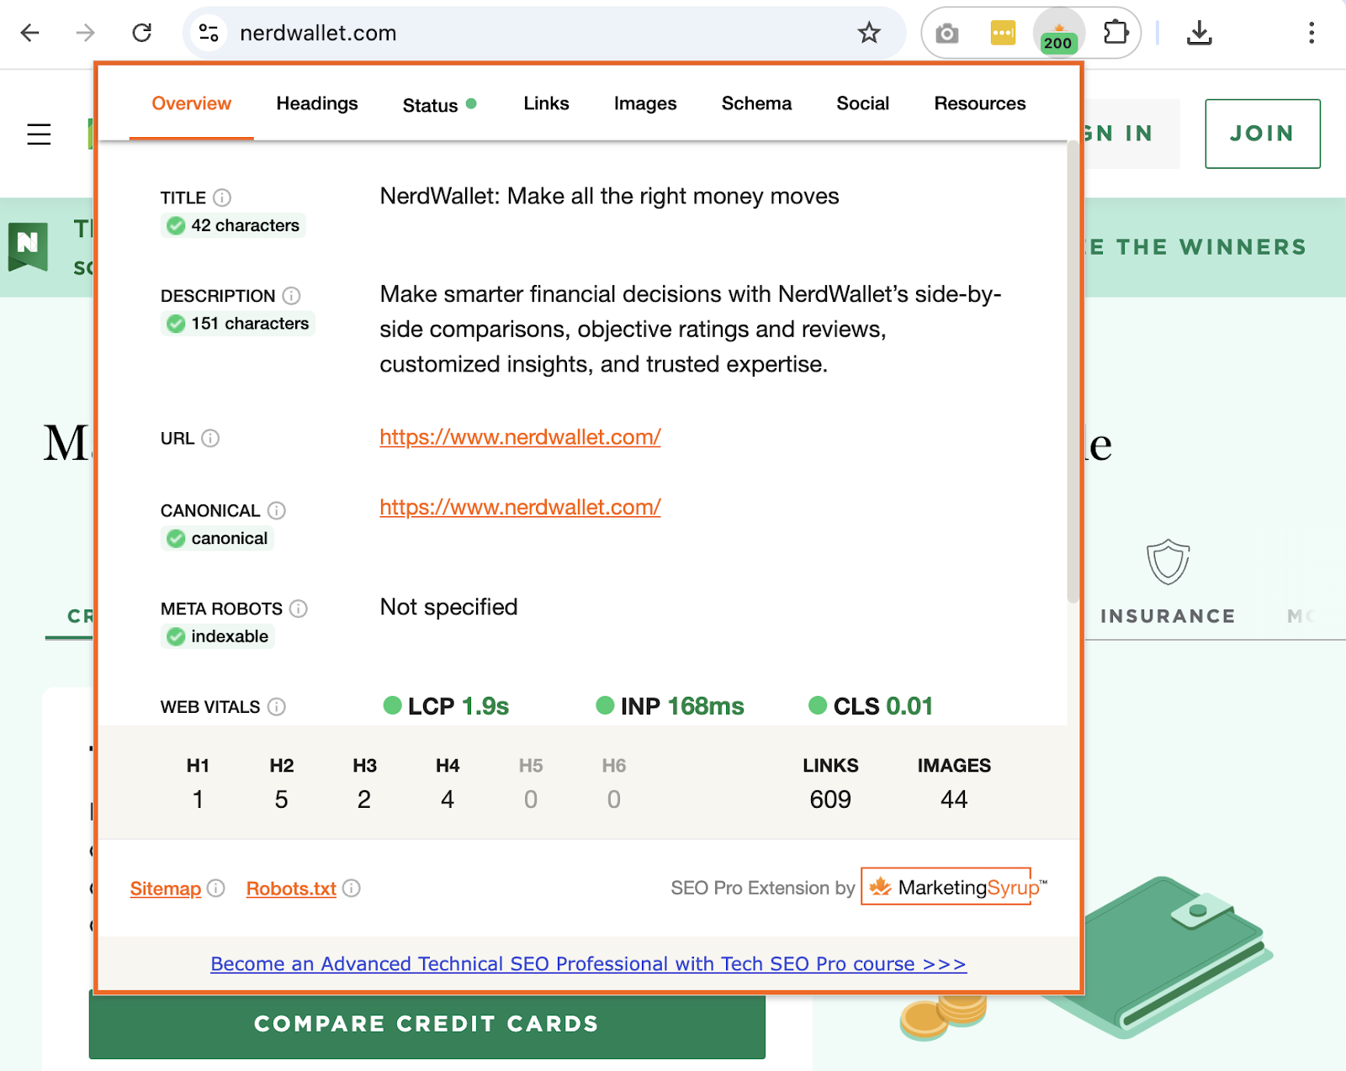1346x1071 pixels.
Task: Click the info icon next to URL
Action: coord(210,438)
